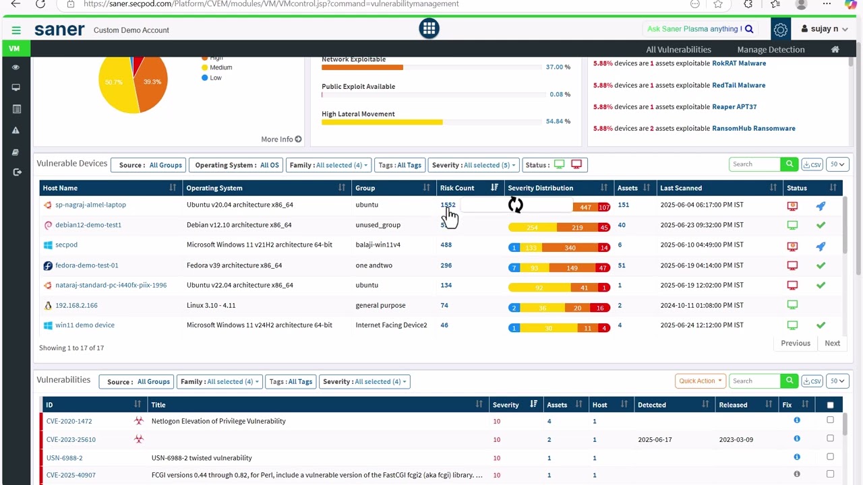Open Operating System All OS filter
Image resolution: width=863 pixels, height=485 pixels.
235,165
